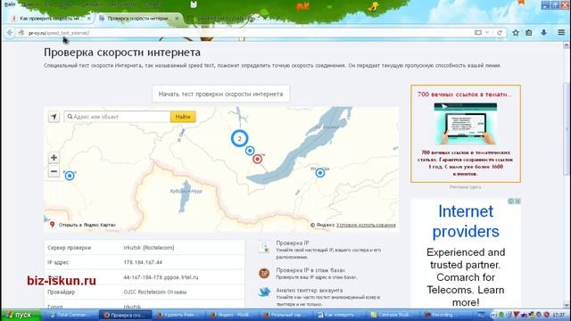Select the cluster marker labeled 2
The width and height of the screenshot is (571, 321).
[x=239, y=138]
